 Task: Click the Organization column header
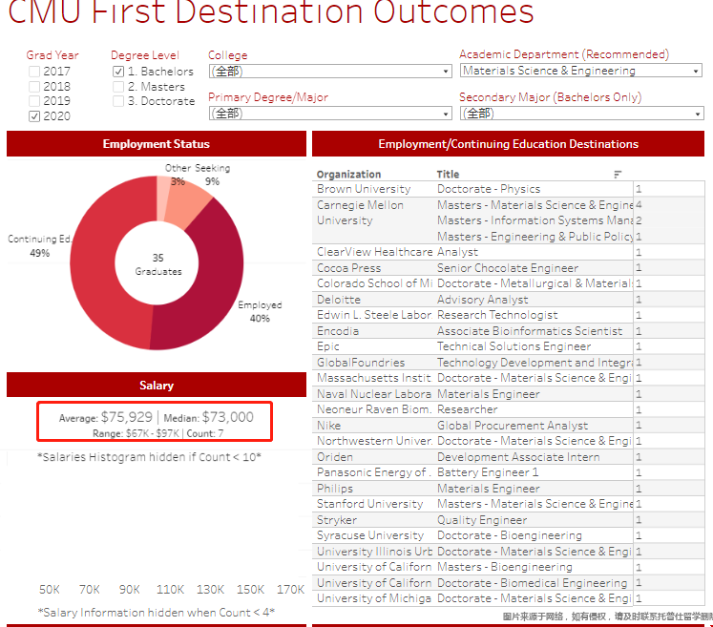tap(348, 175)
